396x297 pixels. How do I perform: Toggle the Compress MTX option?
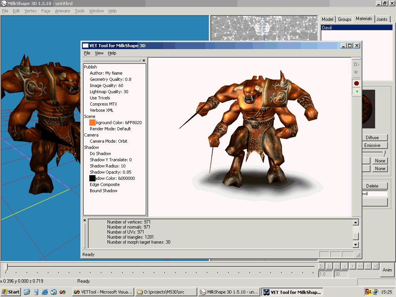coord(104,104)
